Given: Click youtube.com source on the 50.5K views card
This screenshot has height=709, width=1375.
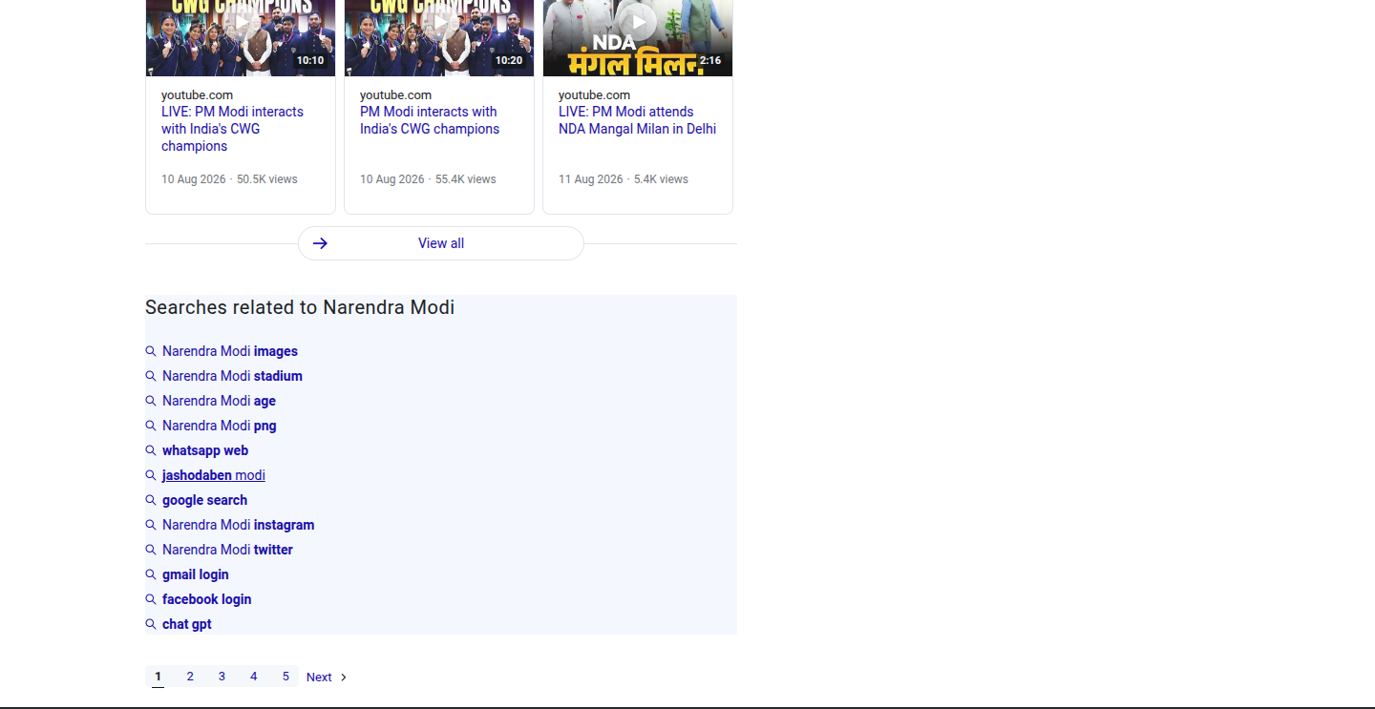Looking at the screenshot, I should point(197,95).
